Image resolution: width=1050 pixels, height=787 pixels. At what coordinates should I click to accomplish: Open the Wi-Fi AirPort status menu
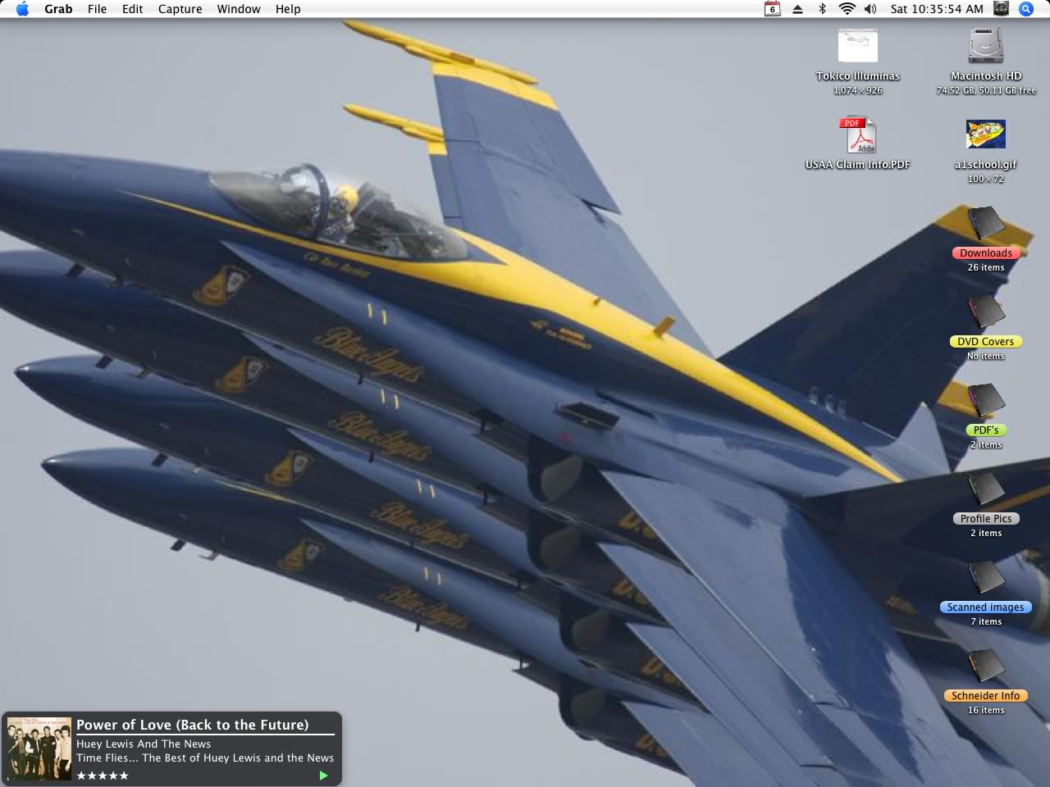[847, 9]
